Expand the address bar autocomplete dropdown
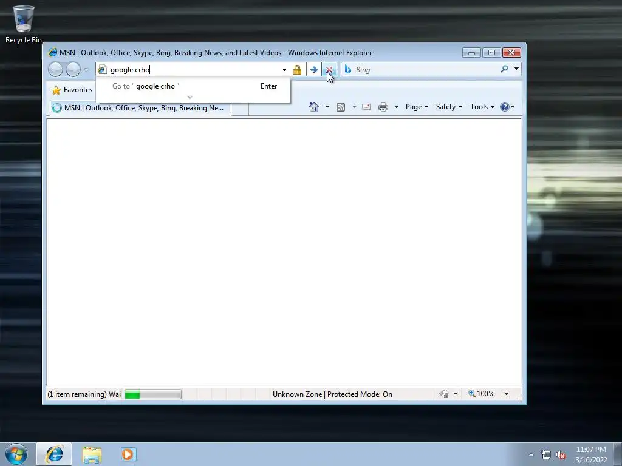This screenshot has height=466, width=622. (x=284, y=70)
